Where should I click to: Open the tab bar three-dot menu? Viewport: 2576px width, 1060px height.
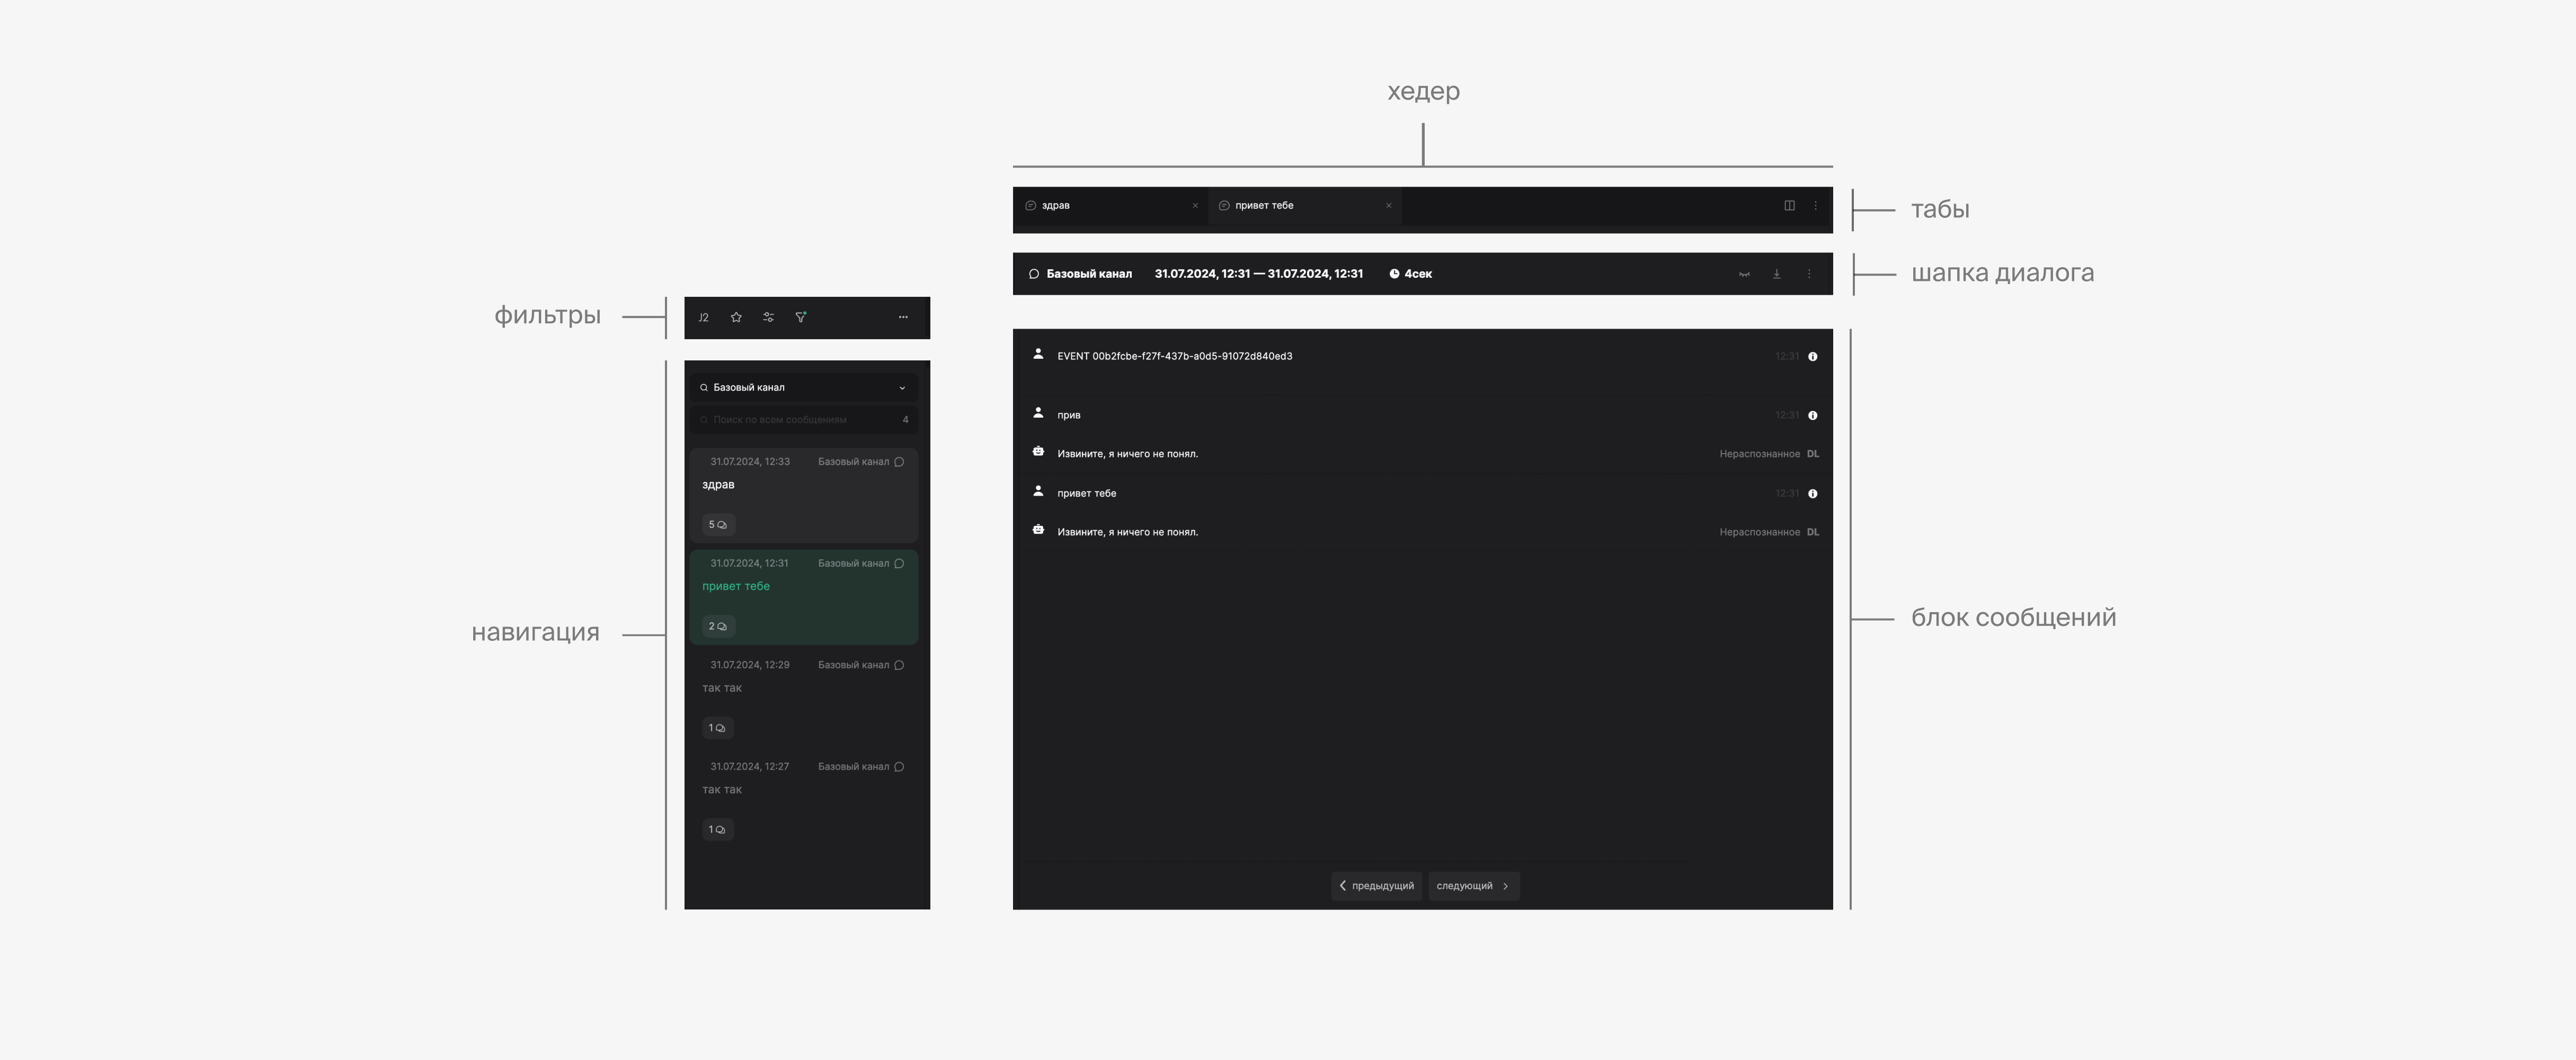pyautogui.click(x=1816, y=206)
